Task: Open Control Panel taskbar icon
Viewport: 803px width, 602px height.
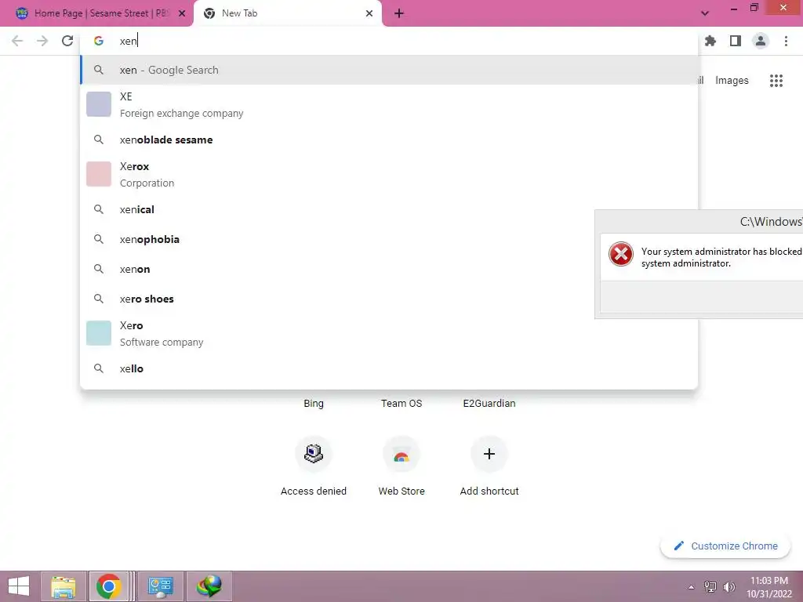Action: pyautogui.click(x=160, y=586)
